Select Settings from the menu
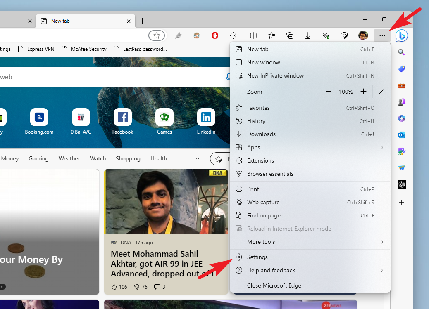The image size is (429, 309). 257,257
